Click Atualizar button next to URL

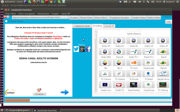(74, 18)
